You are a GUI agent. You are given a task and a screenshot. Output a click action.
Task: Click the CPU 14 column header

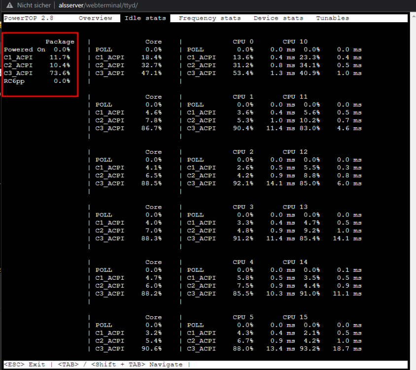click(x=295, y=262)
